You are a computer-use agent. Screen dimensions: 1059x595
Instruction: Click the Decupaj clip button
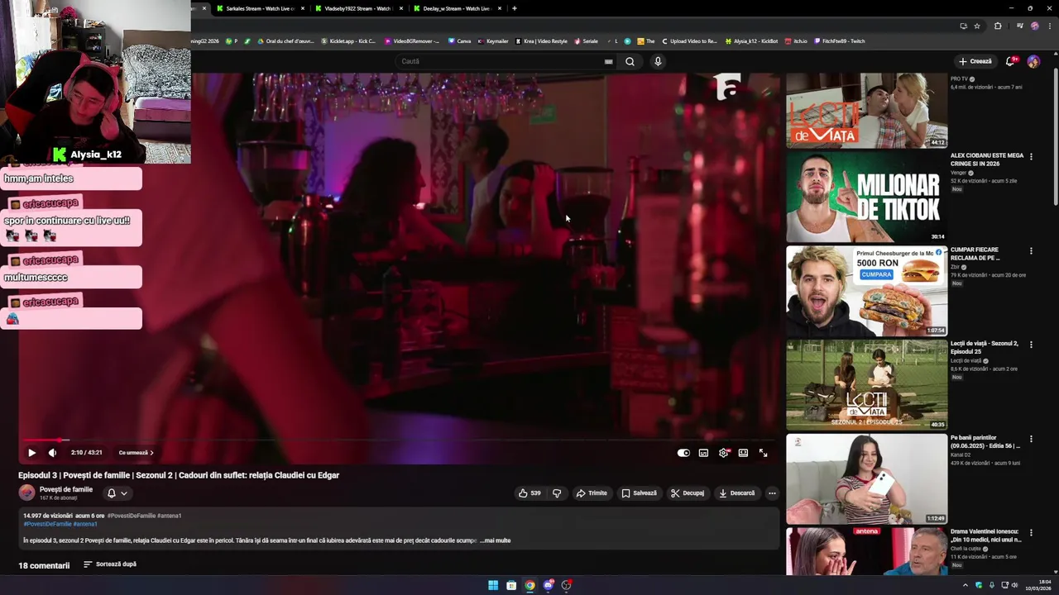point(688,493)
